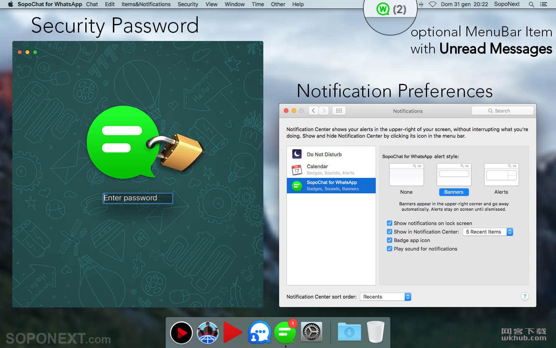The image size is (556, 348).
Task: Open the Downloads folder in Dock
Action: point(349,332)
